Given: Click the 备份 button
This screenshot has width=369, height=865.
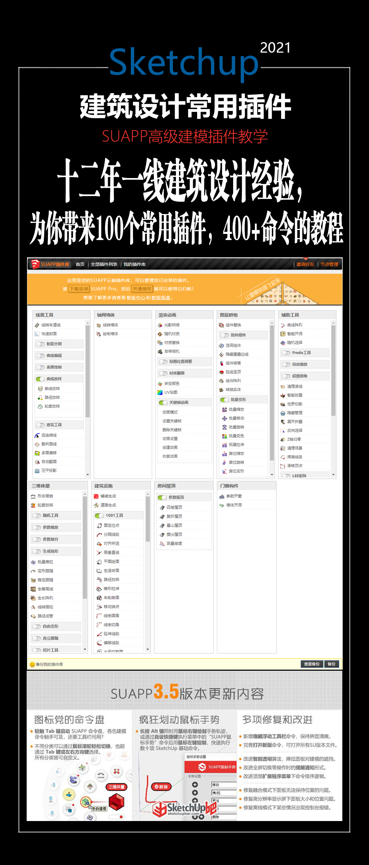Looking at the screenshot, I should pyautogui.click(x=332, y=664).
